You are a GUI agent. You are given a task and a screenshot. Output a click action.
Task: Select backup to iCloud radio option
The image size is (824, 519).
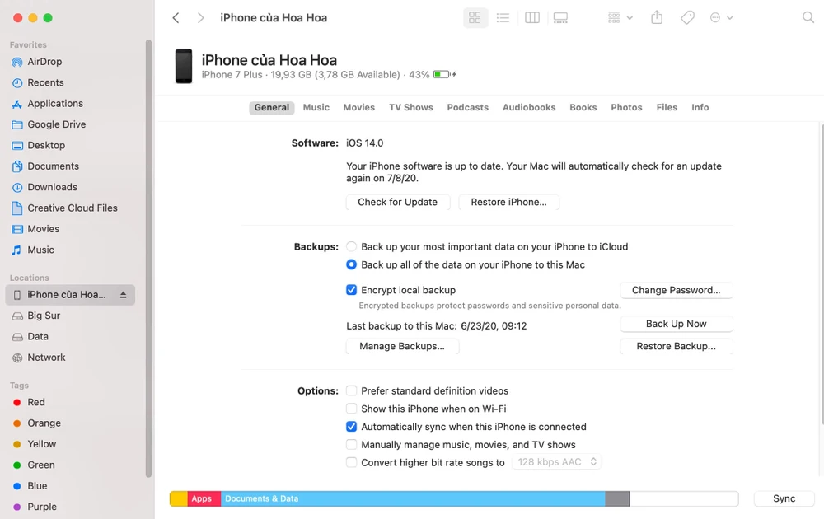351,246
